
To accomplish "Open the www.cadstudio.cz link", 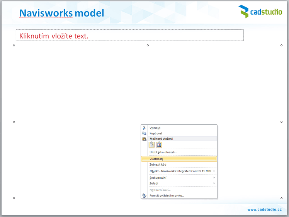I will coord(264,209).
